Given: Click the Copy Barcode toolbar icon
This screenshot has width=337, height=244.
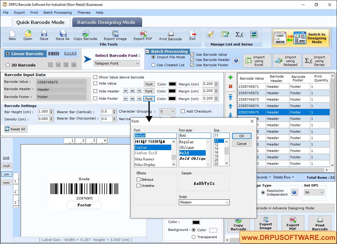Looking at the screenshot, I should 85,35.
